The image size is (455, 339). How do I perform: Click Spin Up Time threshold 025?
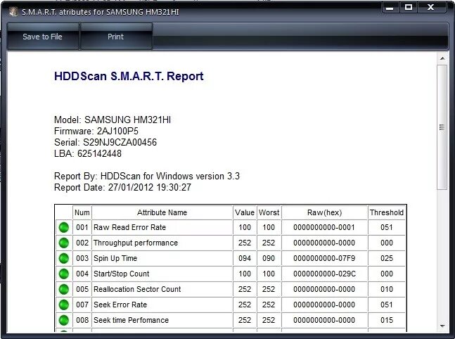(387, 258)
